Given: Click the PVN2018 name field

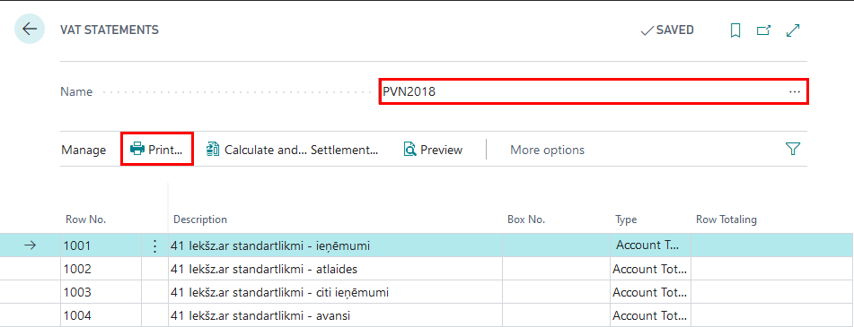Looking at the screenshot, I should [594, 91].
